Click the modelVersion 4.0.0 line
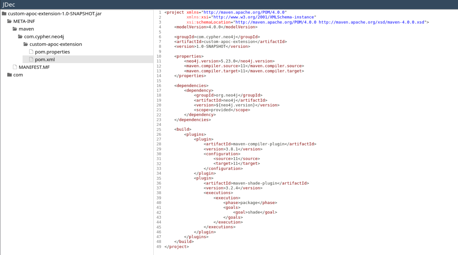458x255 pixels. (x=216, y=27)
